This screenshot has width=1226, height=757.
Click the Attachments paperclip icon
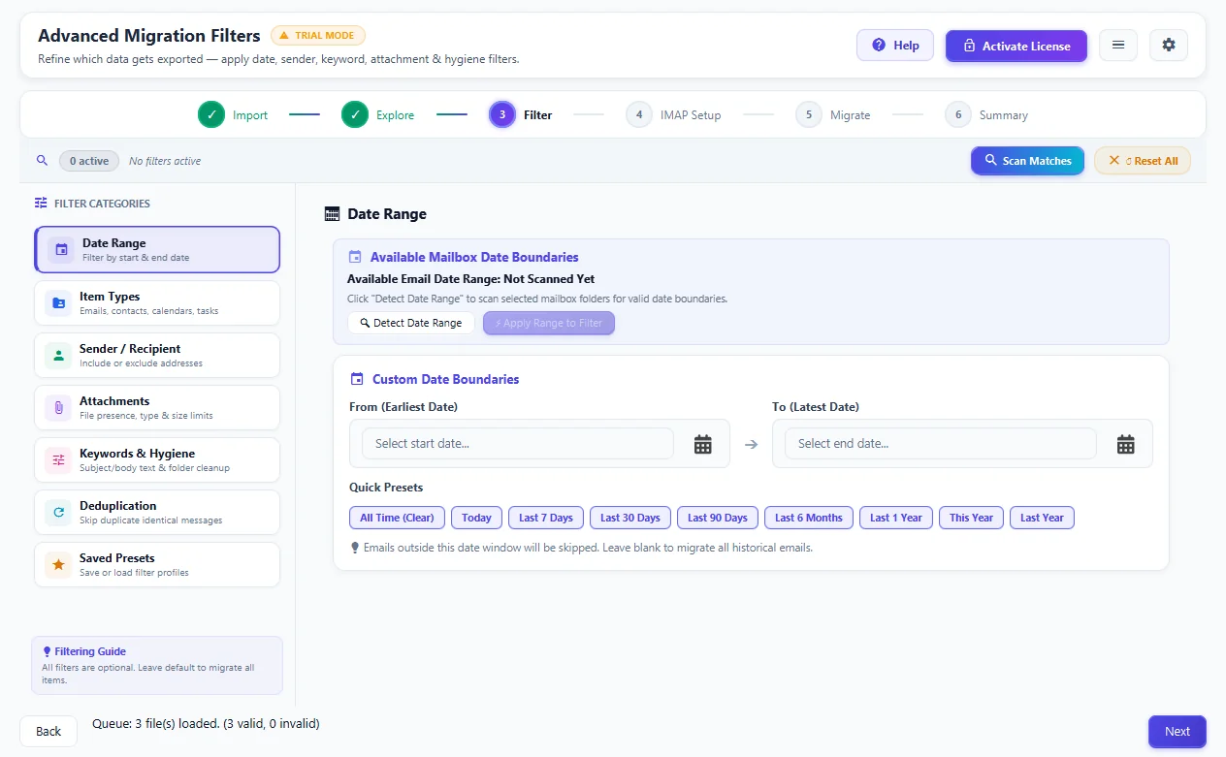[58, 408]
